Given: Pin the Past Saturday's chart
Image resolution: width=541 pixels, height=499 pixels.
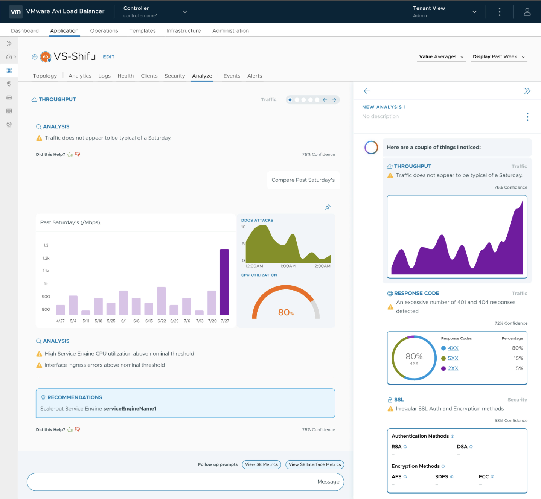Looking at the screenshot, I should click(x=328, y=207).
